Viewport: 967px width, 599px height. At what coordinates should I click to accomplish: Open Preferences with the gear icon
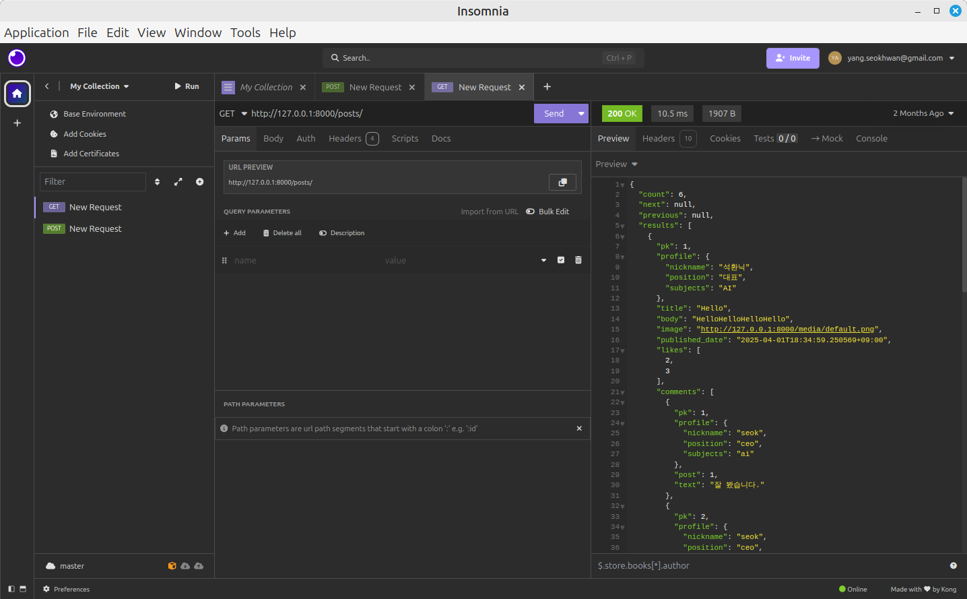(x=66, y=589)
